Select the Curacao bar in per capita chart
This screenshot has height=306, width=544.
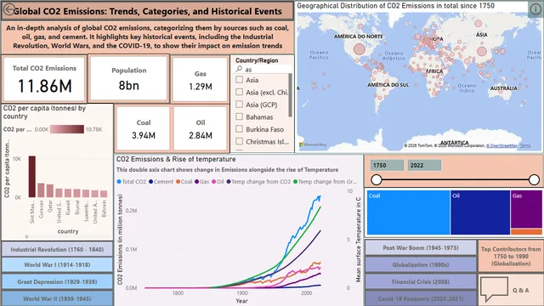[x=41, y=190]
